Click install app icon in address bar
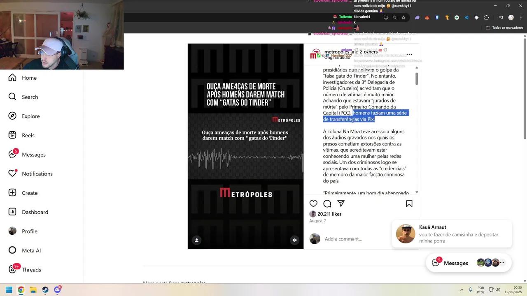 tap(386, 18)
